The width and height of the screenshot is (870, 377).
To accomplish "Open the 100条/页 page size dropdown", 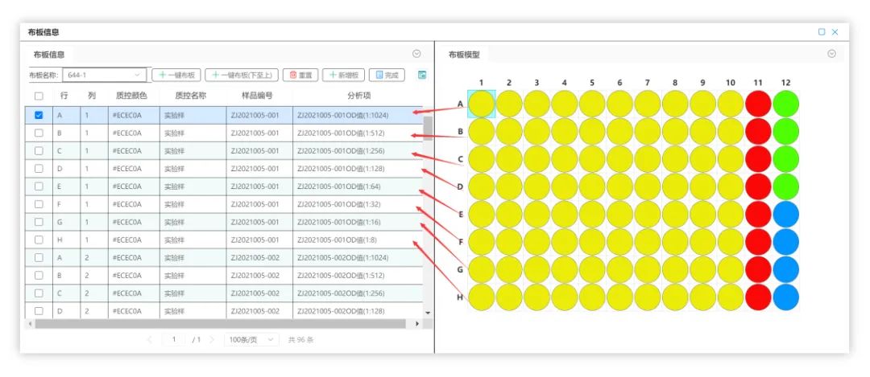I will tap(251, 340).
